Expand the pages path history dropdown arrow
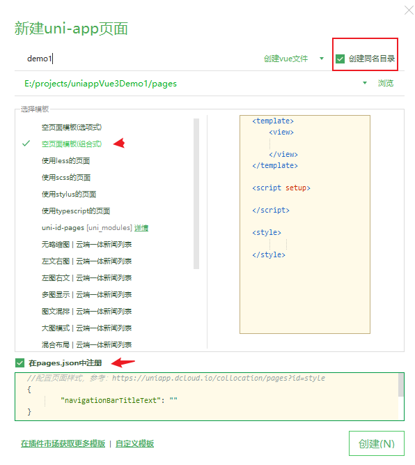This screenshot has width=415, height=465. pos(365,83)
